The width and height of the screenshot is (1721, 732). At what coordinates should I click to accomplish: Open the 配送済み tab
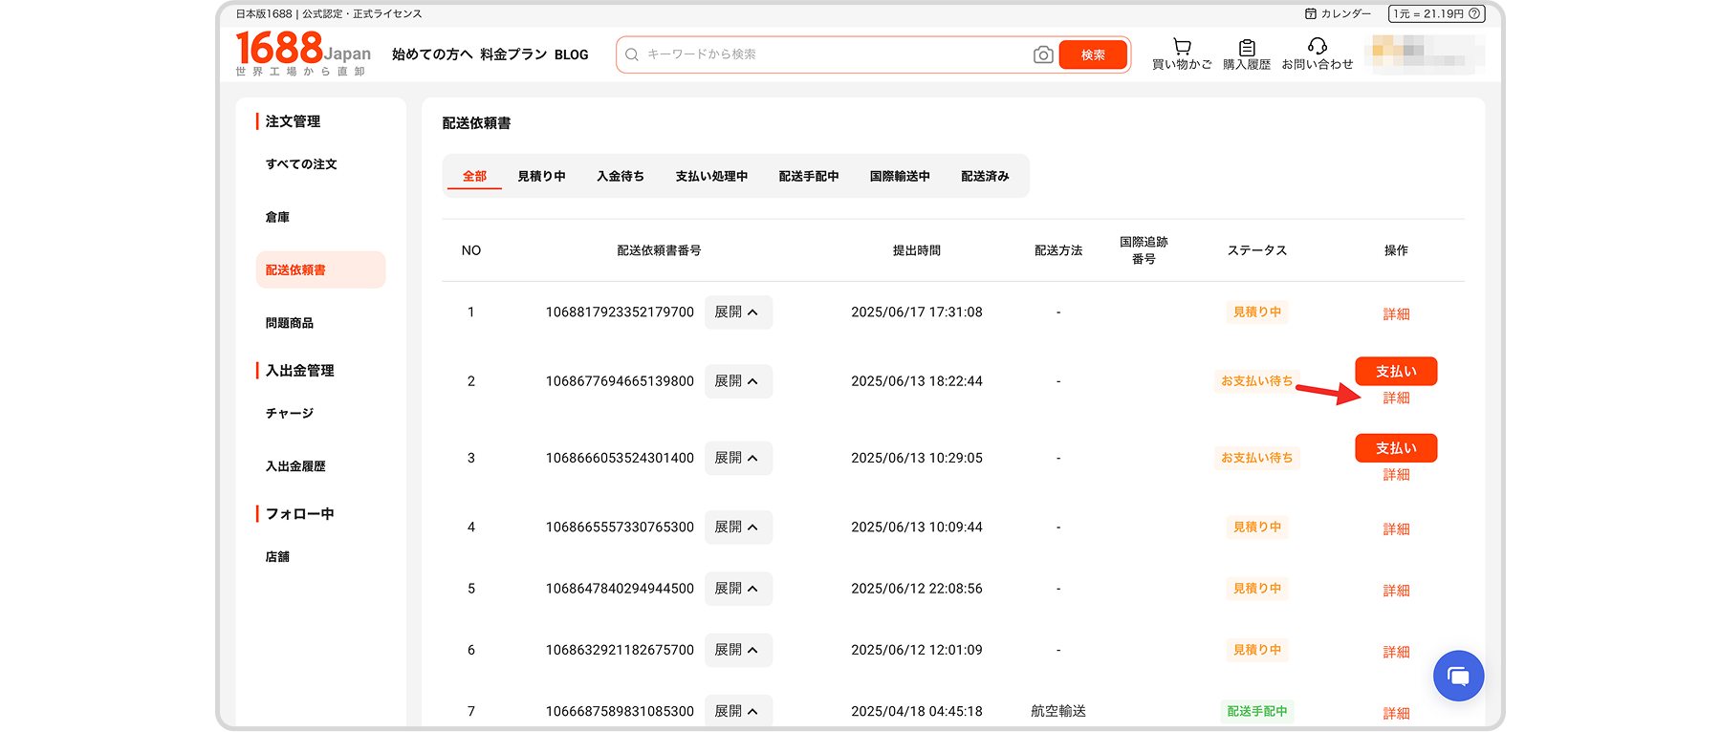point(985,177)
